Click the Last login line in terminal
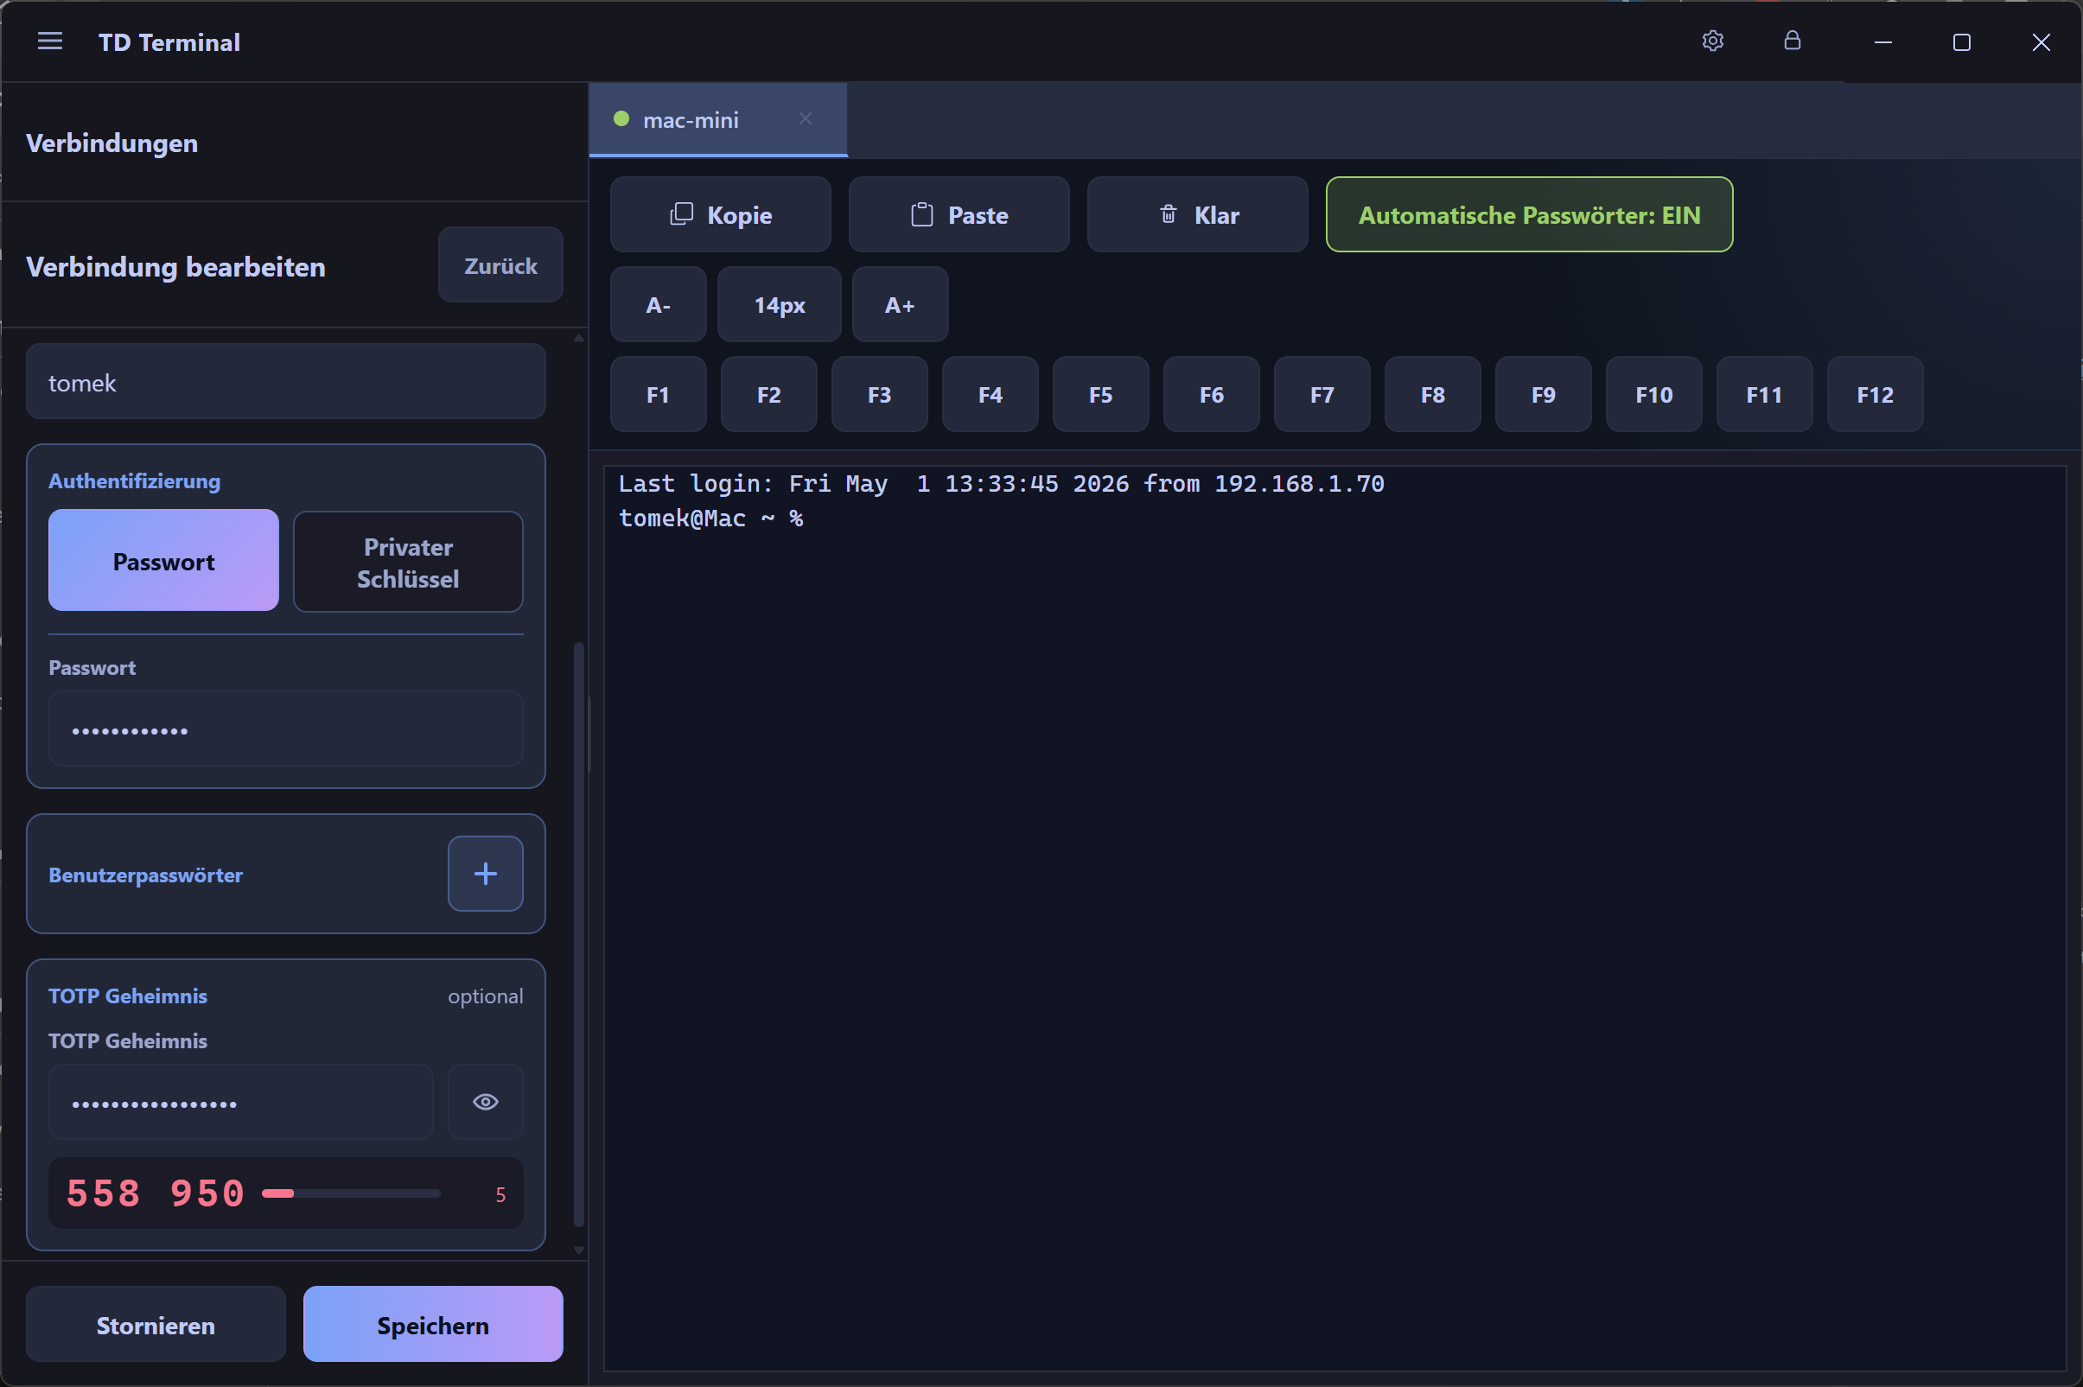Viewport: 2083px width, 1387px height. [x=1000, y=484]
